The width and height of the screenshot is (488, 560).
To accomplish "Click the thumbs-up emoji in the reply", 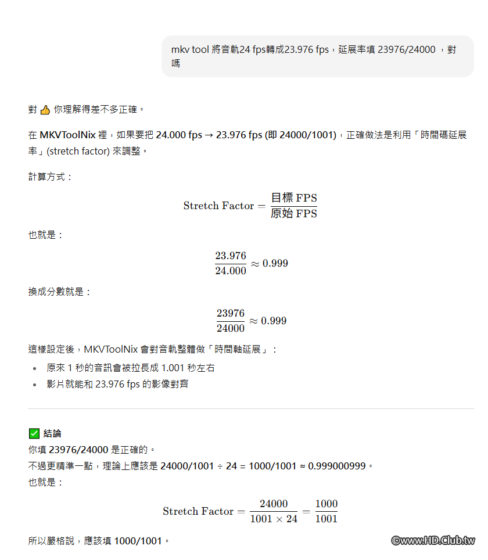I will (x=45, y=110).
